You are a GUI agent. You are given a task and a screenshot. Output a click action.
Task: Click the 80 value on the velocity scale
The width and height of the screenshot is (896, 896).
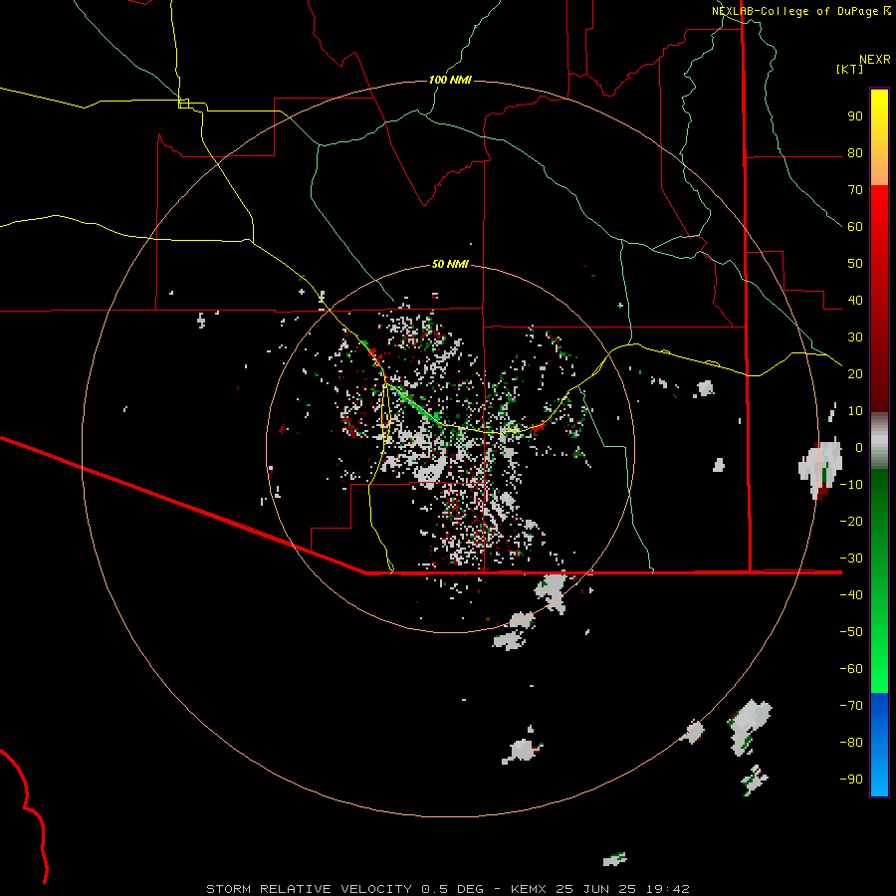pos(855,153)
